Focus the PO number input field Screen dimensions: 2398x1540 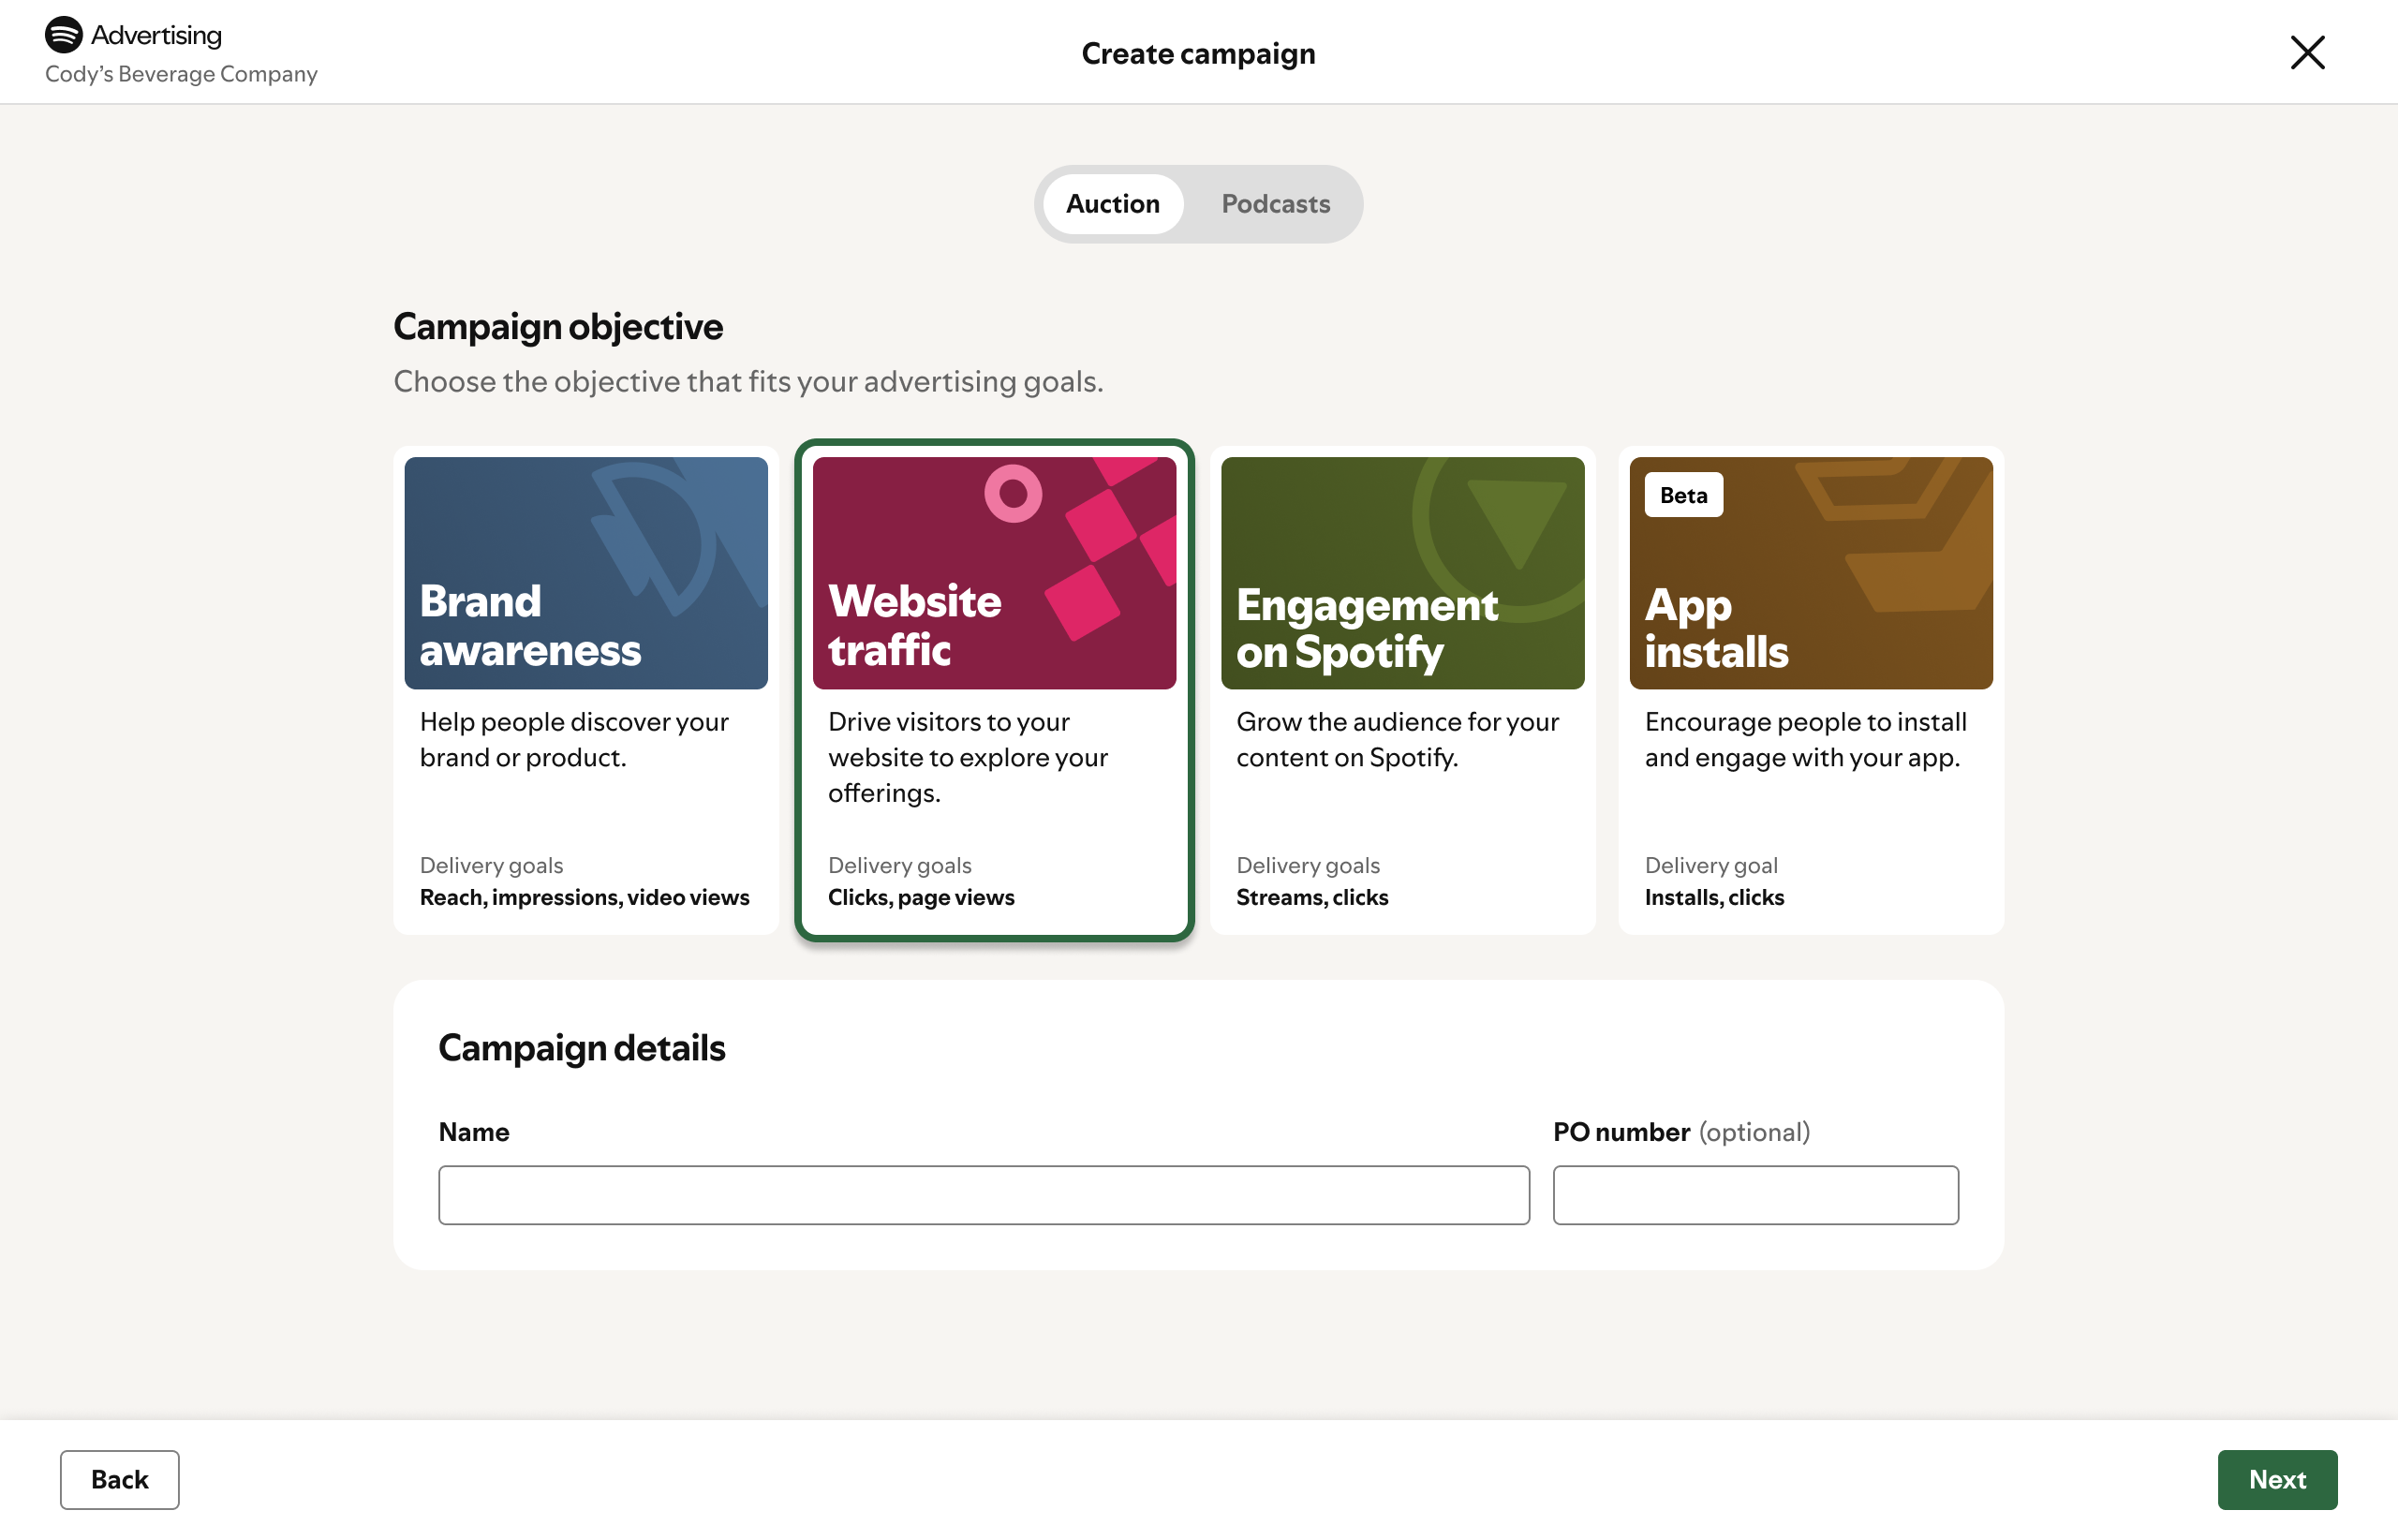point(1755,1195)
